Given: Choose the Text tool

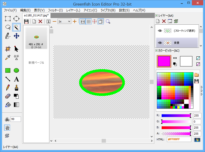Looking at the screenshot, I should pos(16,79).
